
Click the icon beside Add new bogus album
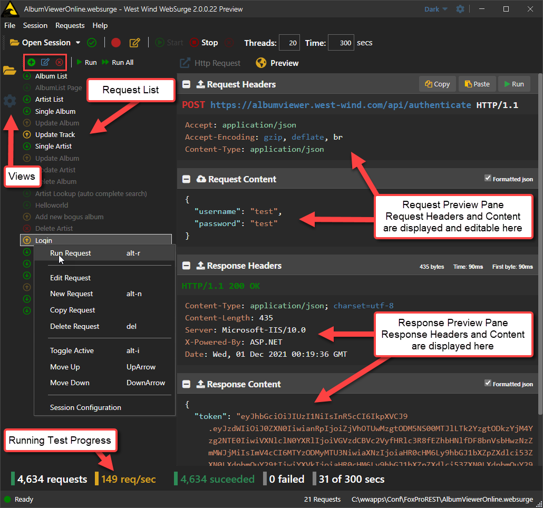[x=27, y=217]
